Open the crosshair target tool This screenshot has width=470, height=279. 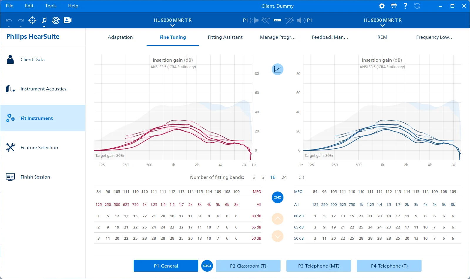coord(32,20)
